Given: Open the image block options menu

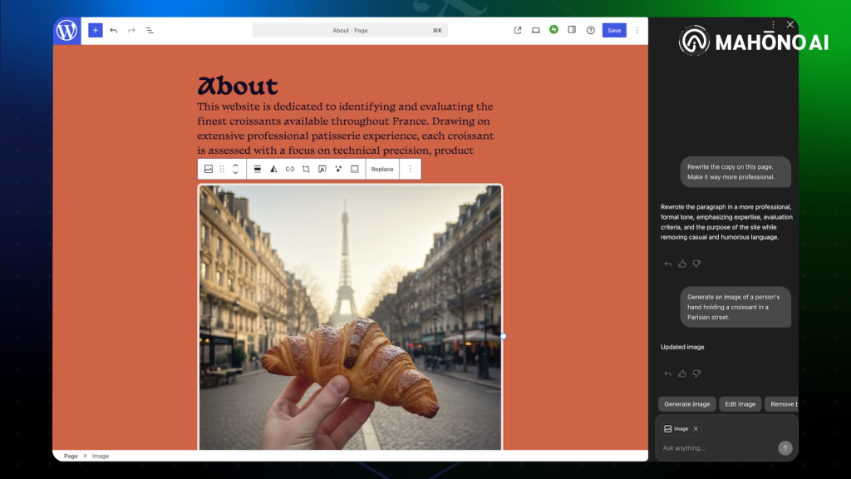Looking at the screenshot, I should pyautogui.click(x=411, y=169).
